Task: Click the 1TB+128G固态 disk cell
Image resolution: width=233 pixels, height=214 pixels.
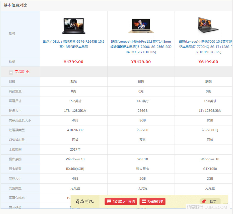Action: pos(75,111)
